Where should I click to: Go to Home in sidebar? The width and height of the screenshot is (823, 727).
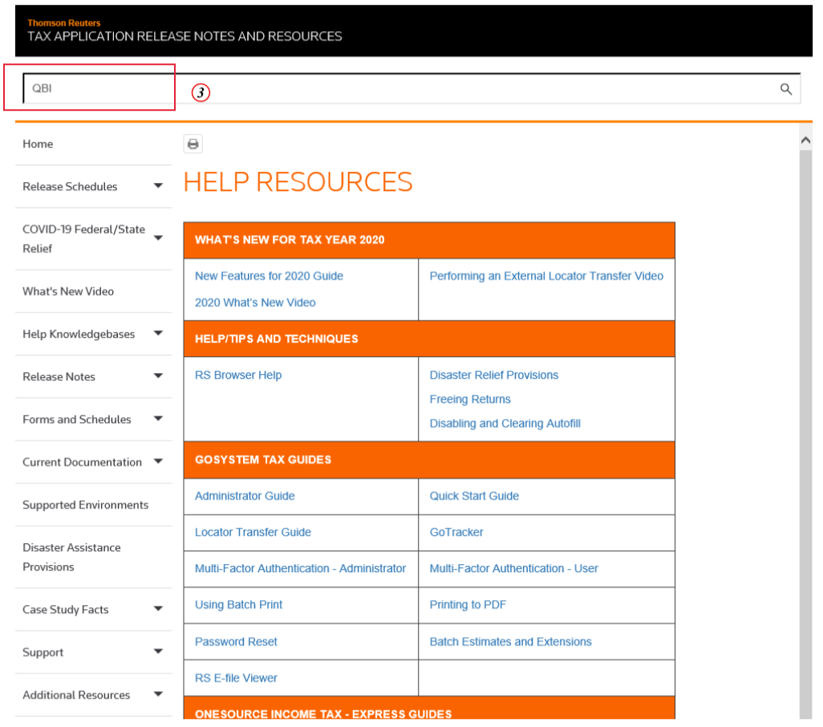[38, 144]
